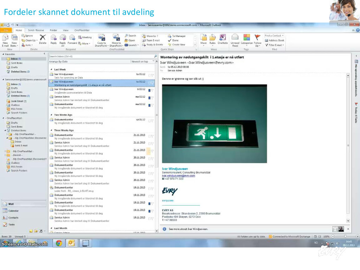Switch to the Folder tab
The width and height of the screenshot is (360, 270).
[x=53, y=30]
